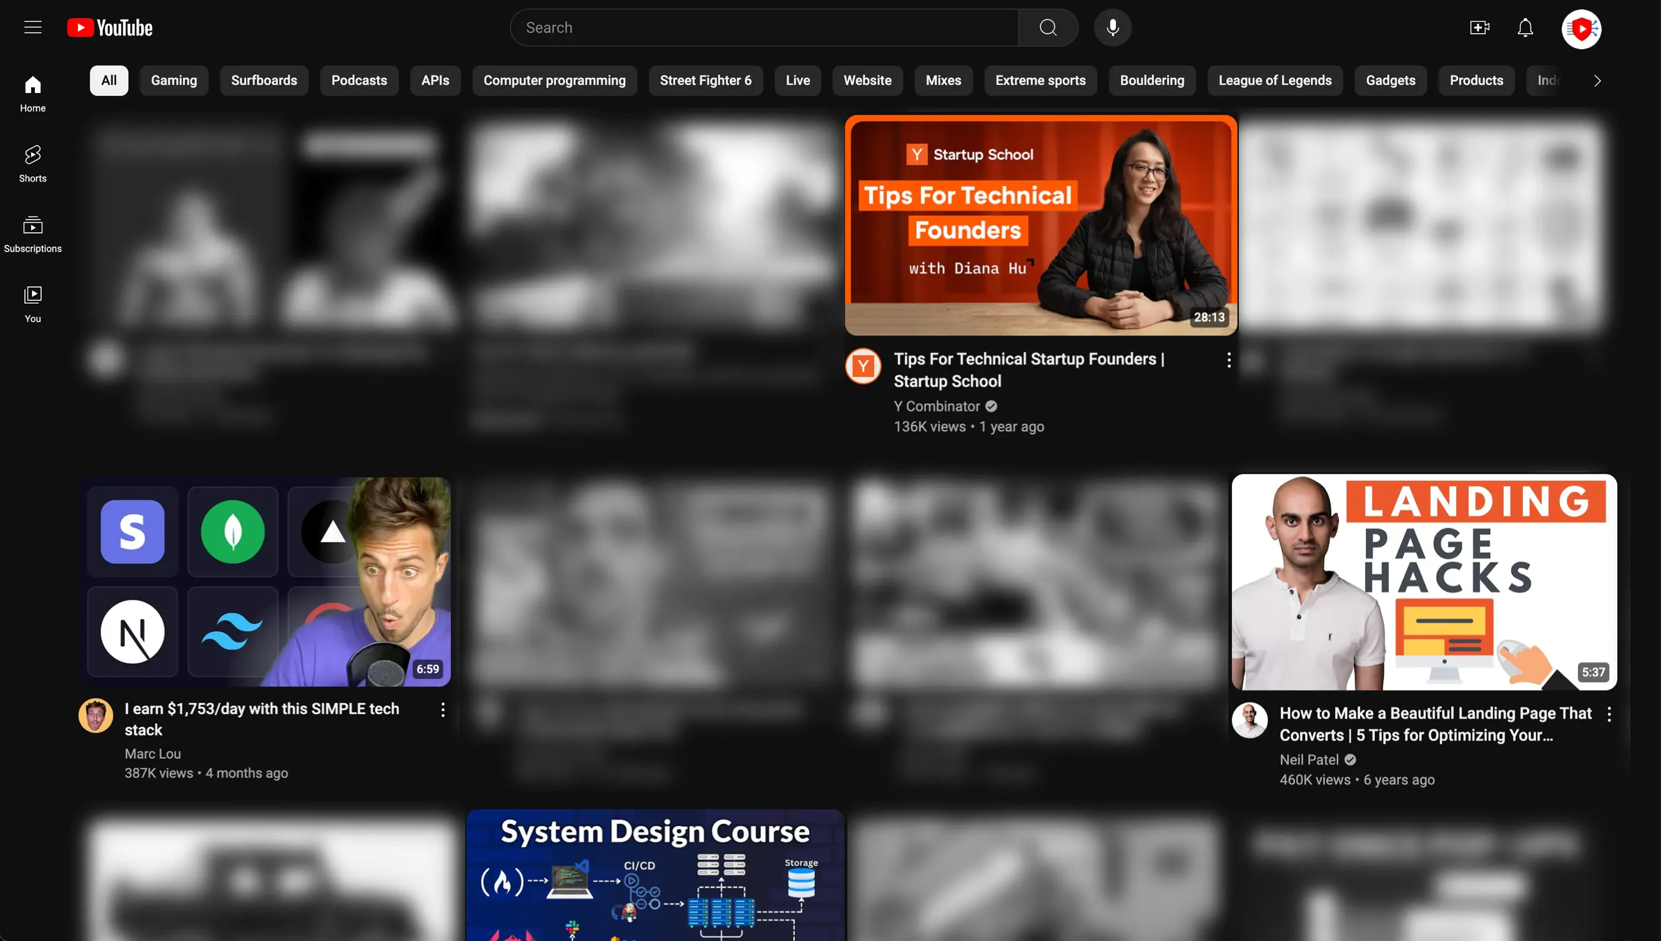This screenshot has height=941, width=1661.
Task: Select the League of Legends chip
Action: 1275,80
